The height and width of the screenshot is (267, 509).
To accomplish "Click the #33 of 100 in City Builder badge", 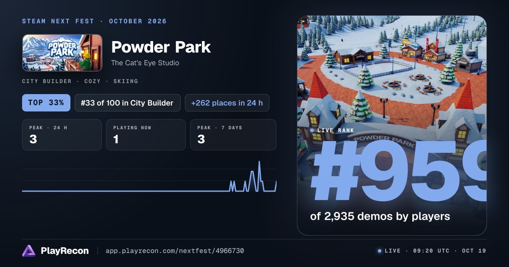I will pos(128,103).
